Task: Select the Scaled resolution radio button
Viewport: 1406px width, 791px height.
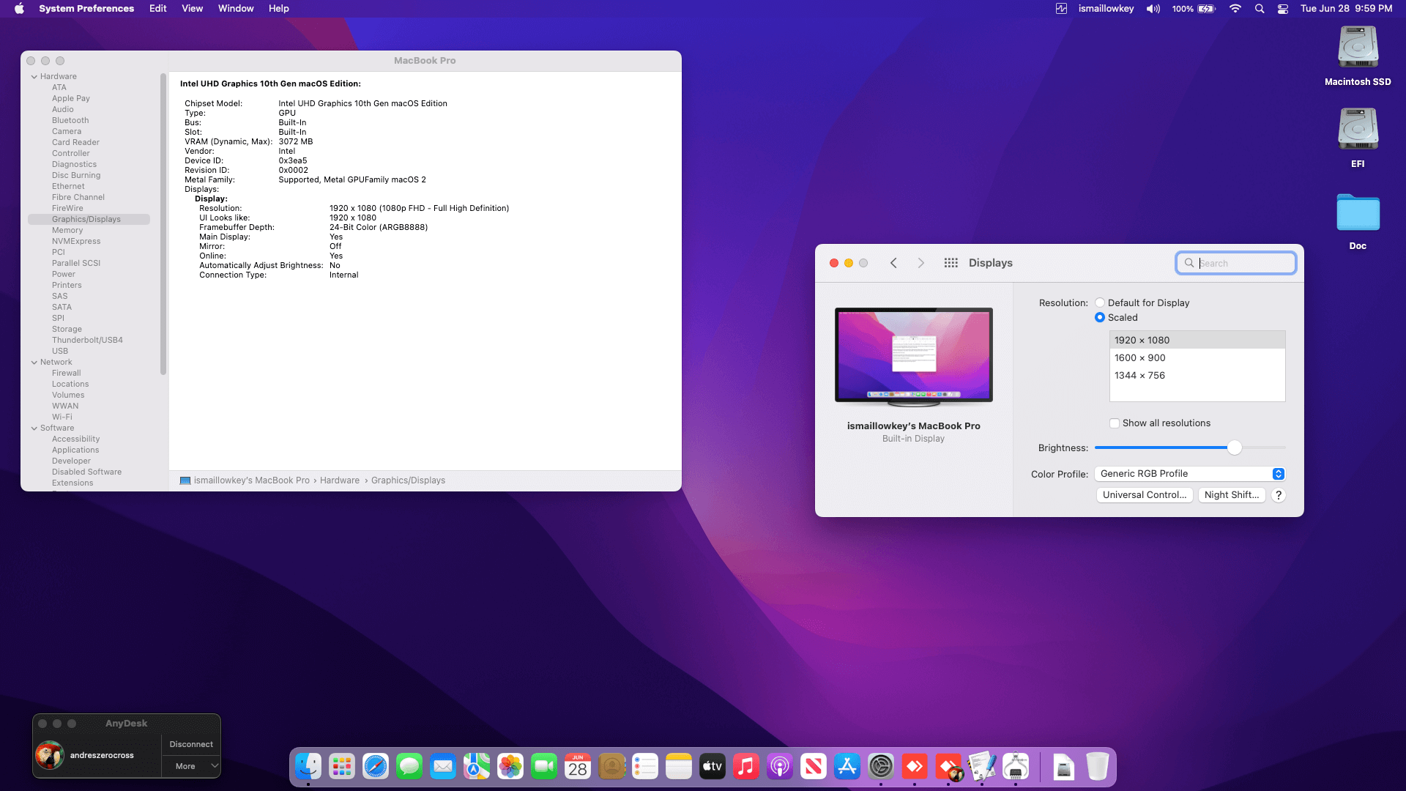Action: pyautogui.click(x=1100, y=317)
